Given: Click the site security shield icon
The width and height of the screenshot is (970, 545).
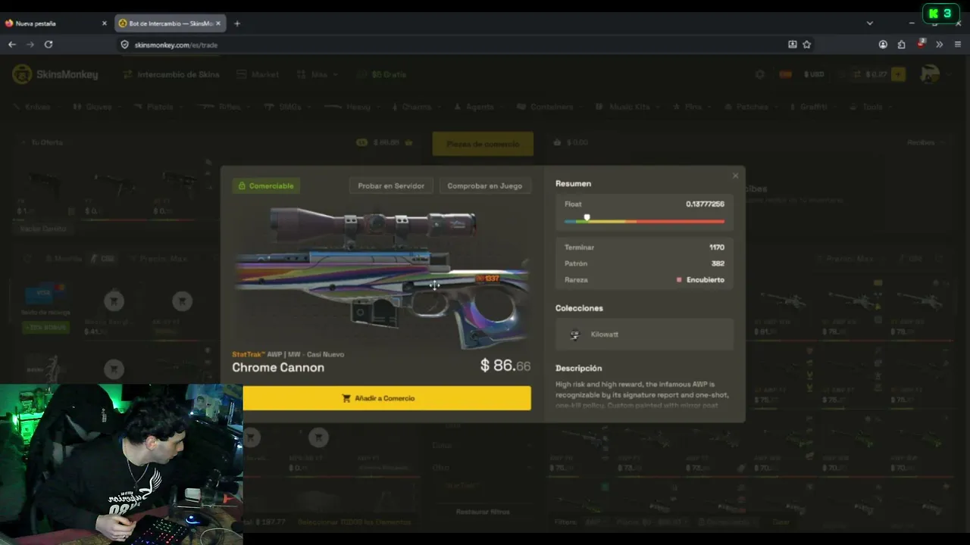Looking at the screenshot, I should (125, 45).
